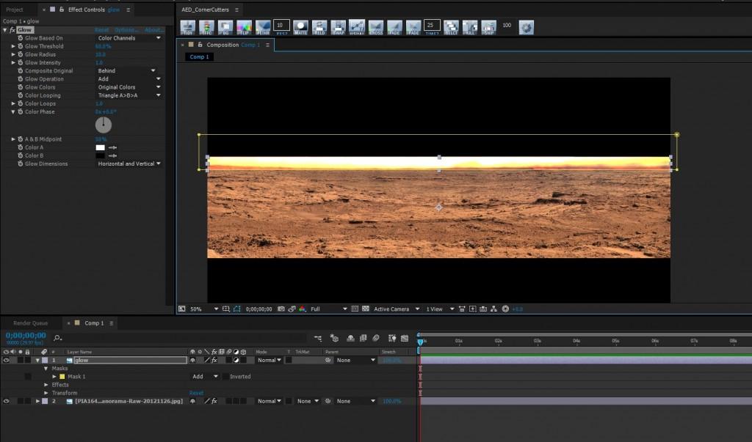Image resolution: width=752 pixels, height=442 pixels.
Task: Click Reset next to Glow effect
Action: coord(102,30)
